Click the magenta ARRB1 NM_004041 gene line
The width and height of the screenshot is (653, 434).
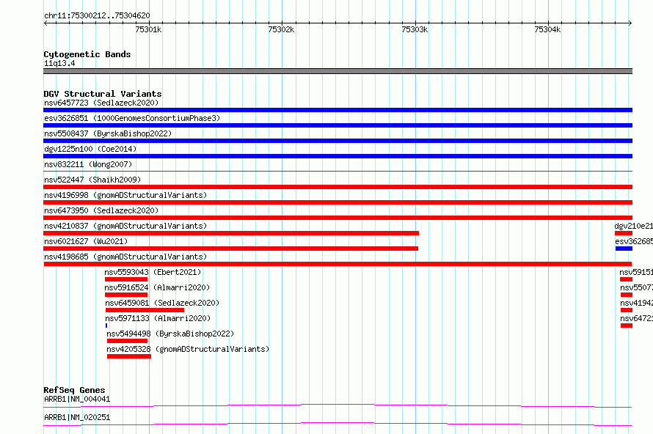[338, 405]
